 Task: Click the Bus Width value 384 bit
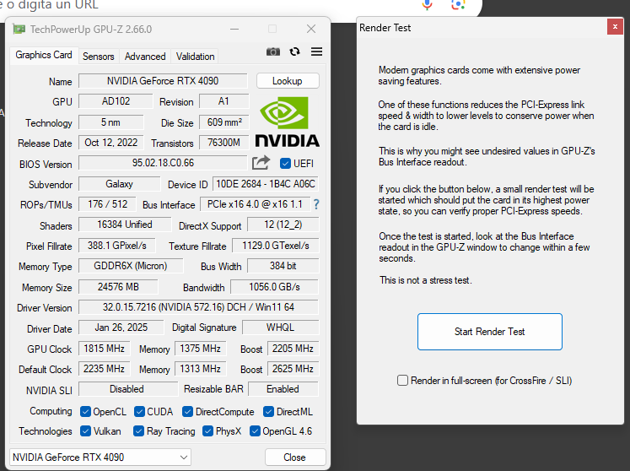point(283,266)
